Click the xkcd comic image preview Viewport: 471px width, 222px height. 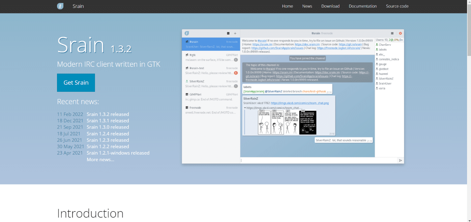[287, 122]
